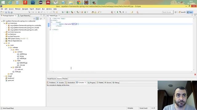
Task: Toggle Link with Editor in Package Explorer
Action: click(x=37, y=18)
